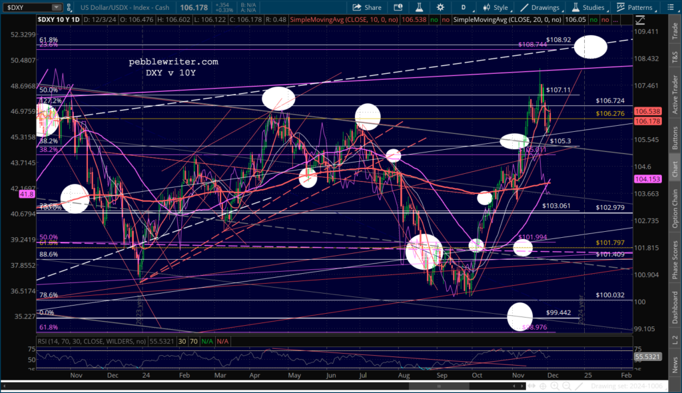This screenshot has height=393, width=682.
Task: Click the Share arrow icon
Action: coord(357,7)
